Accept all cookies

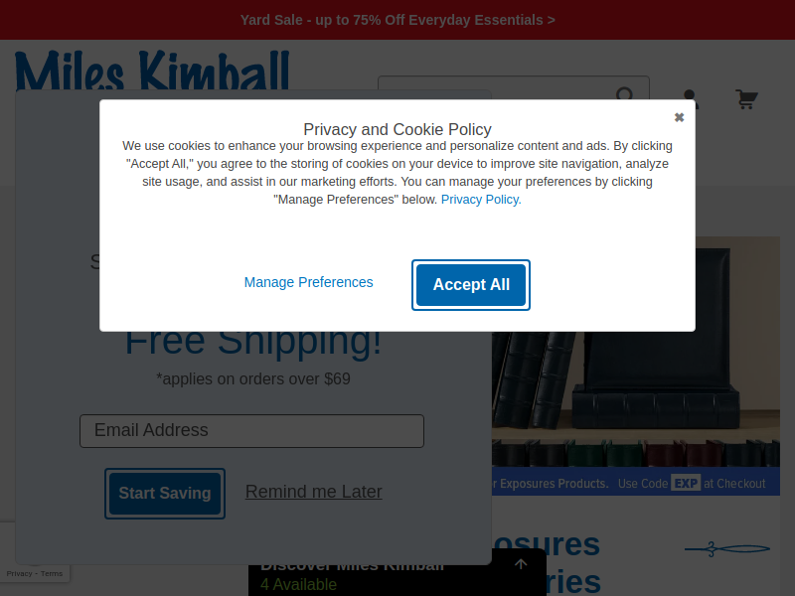point(471,285)
